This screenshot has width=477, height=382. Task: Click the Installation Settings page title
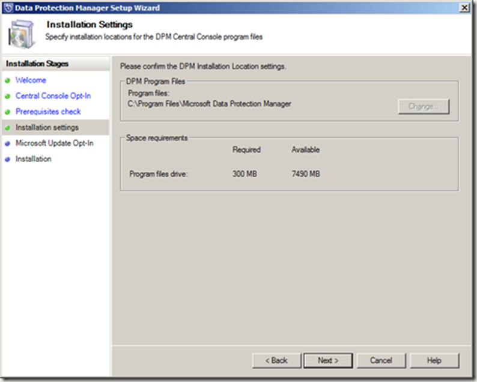90,25
